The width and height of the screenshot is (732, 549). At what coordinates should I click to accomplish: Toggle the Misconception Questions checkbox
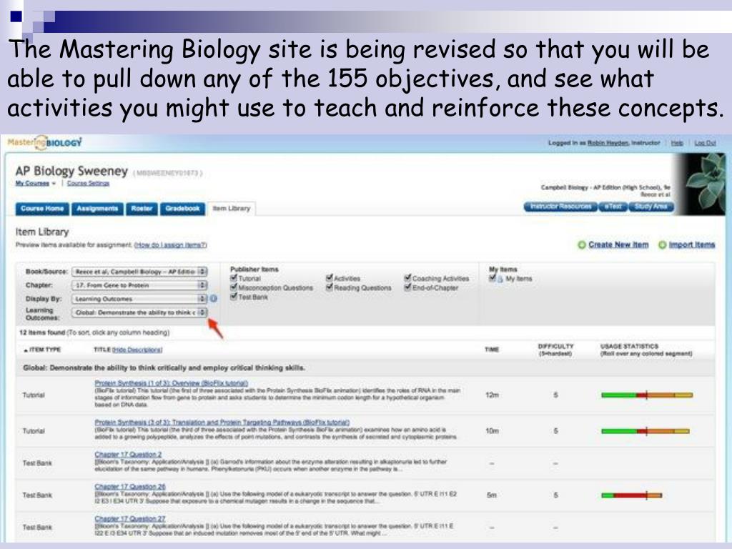coord(234,287)
